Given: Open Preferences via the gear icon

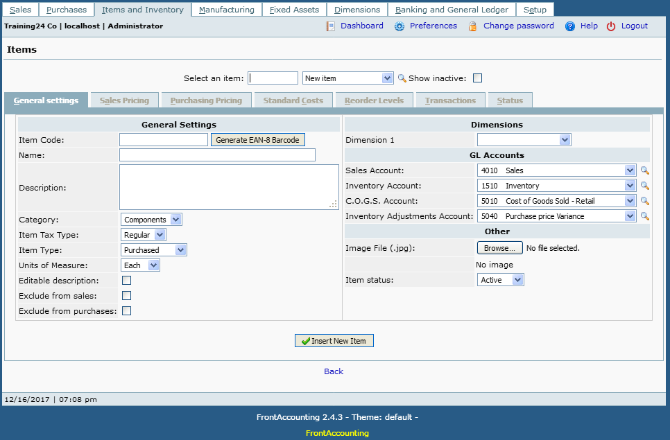Looking at the screenshot, I should click(399, 26).
